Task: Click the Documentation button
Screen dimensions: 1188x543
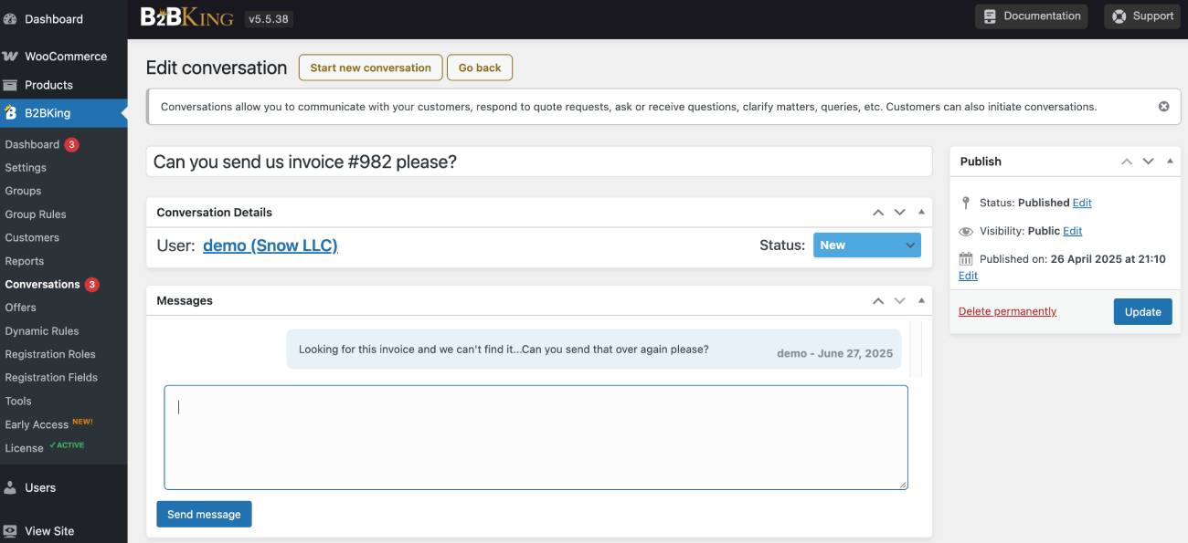Action: coord(1032,16)
